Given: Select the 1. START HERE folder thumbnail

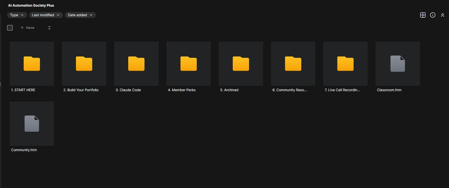Looking at the screenshot, I should (x=32, y=63).
